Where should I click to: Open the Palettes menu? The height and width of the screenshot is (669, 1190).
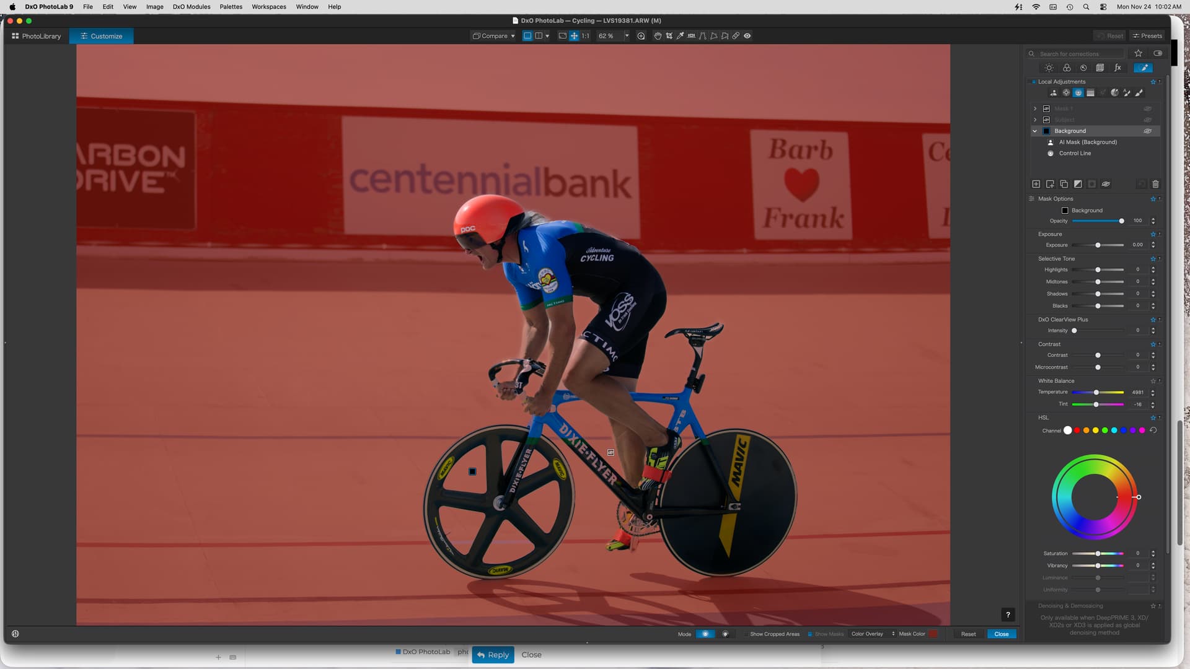point(231,7)
